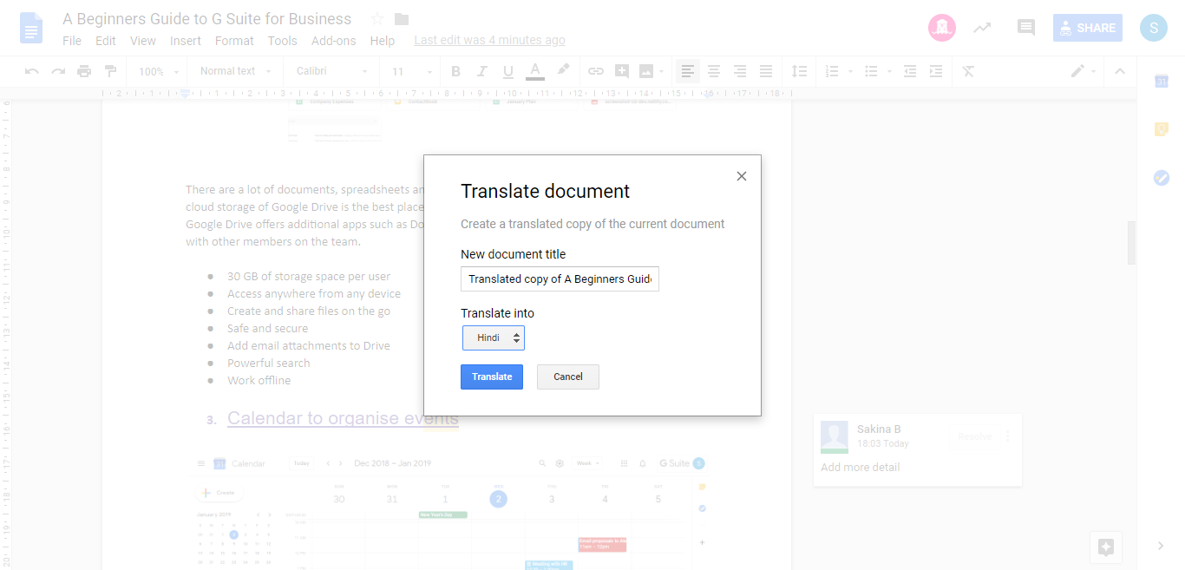Open Keep notes in side panel
This screenshot has height=570, width=1185.
[1162, 129]
